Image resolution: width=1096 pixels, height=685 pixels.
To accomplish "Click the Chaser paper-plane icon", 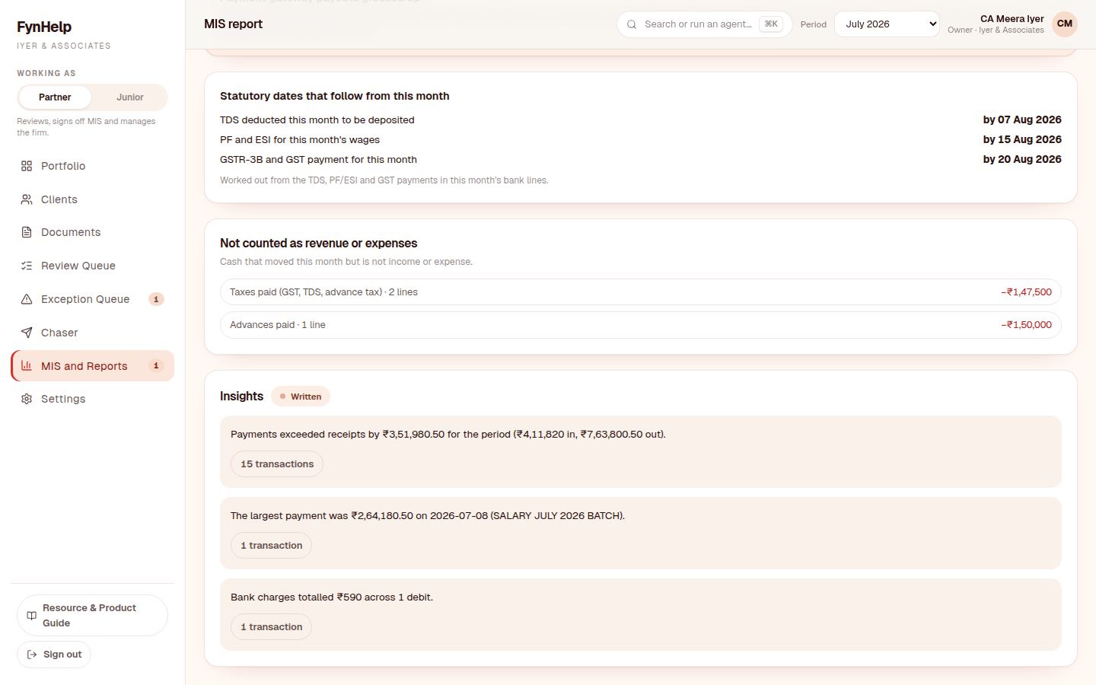I will (27, 333).
